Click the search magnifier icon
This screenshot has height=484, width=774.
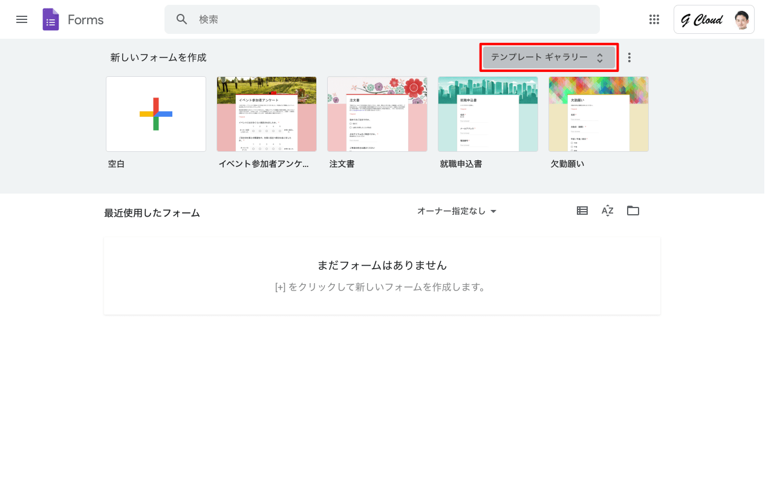(x=182, y=19)
